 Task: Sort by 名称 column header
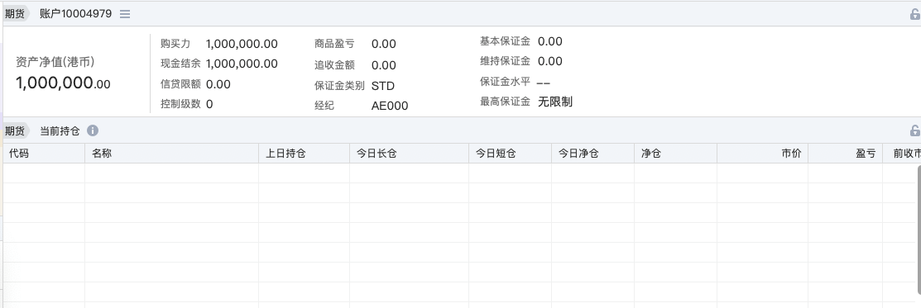[x=171, y=154]
